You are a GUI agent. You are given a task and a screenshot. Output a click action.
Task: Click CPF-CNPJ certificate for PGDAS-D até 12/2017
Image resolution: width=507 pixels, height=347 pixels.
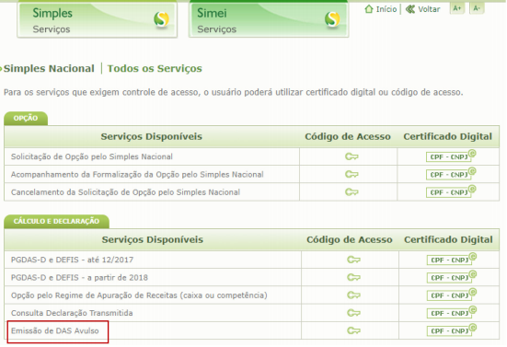[452, 259]
